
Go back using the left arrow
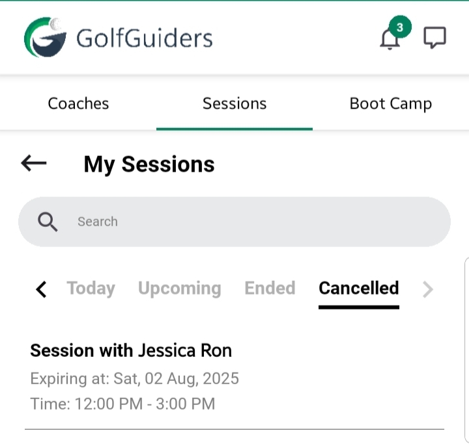coord(34,163)
